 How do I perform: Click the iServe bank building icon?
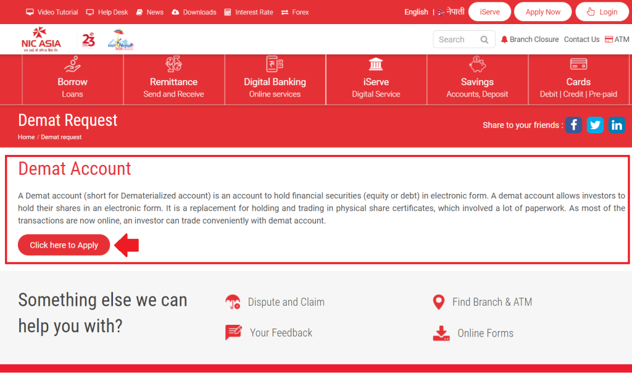point(376,64)
